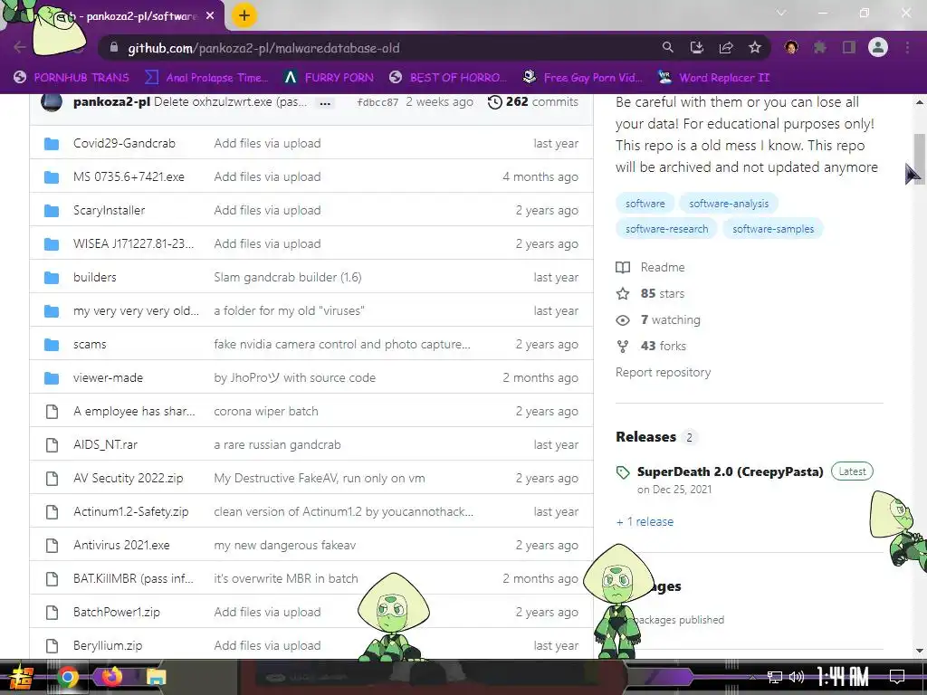Open the Releases heading link
Screen dimensions: 927x695
(x=645, y=437)
